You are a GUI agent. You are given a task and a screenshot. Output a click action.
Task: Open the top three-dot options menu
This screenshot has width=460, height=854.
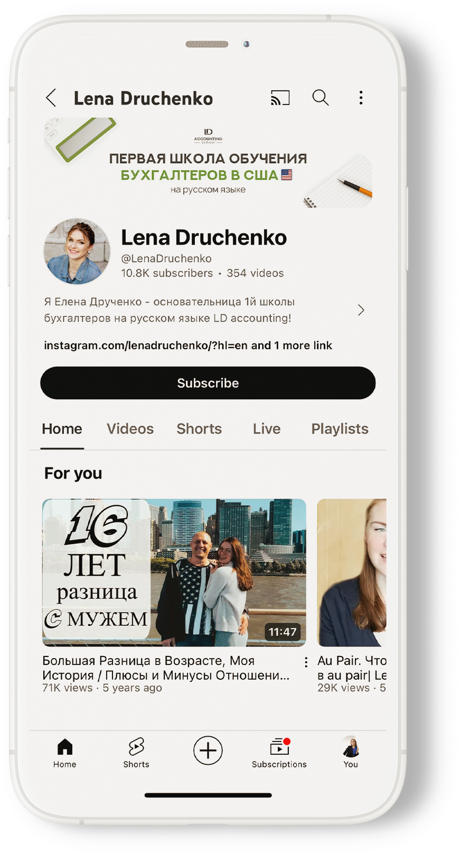(x=361, y=98)
